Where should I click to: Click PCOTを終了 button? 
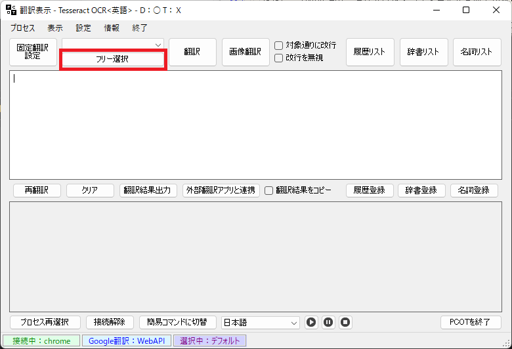[471, 322]
